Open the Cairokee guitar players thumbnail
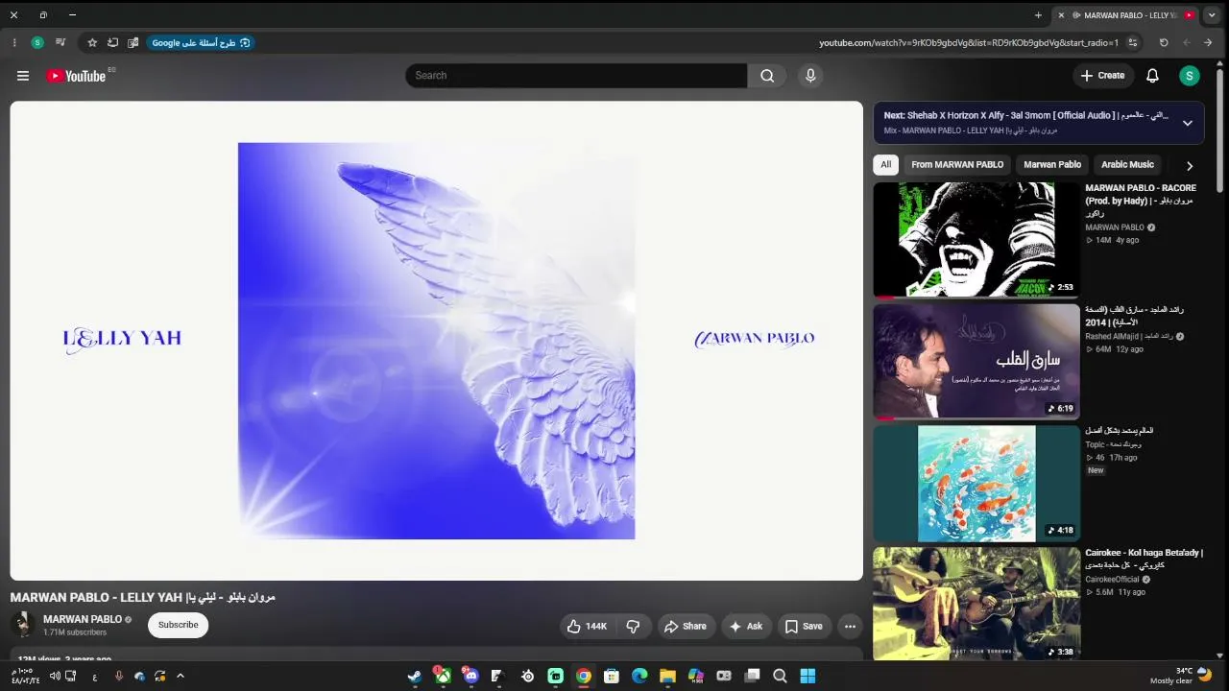The width and height of the screenshot is (1229, 691). coord(976,605)
